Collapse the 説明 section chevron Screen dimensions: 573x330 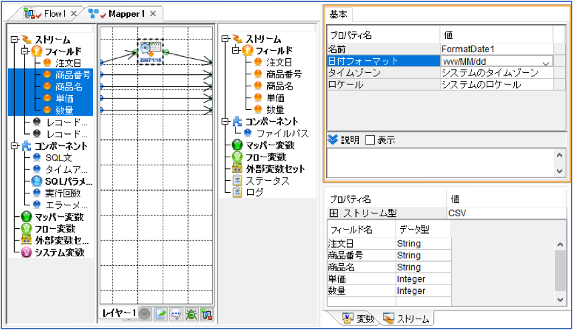point(333,140)
